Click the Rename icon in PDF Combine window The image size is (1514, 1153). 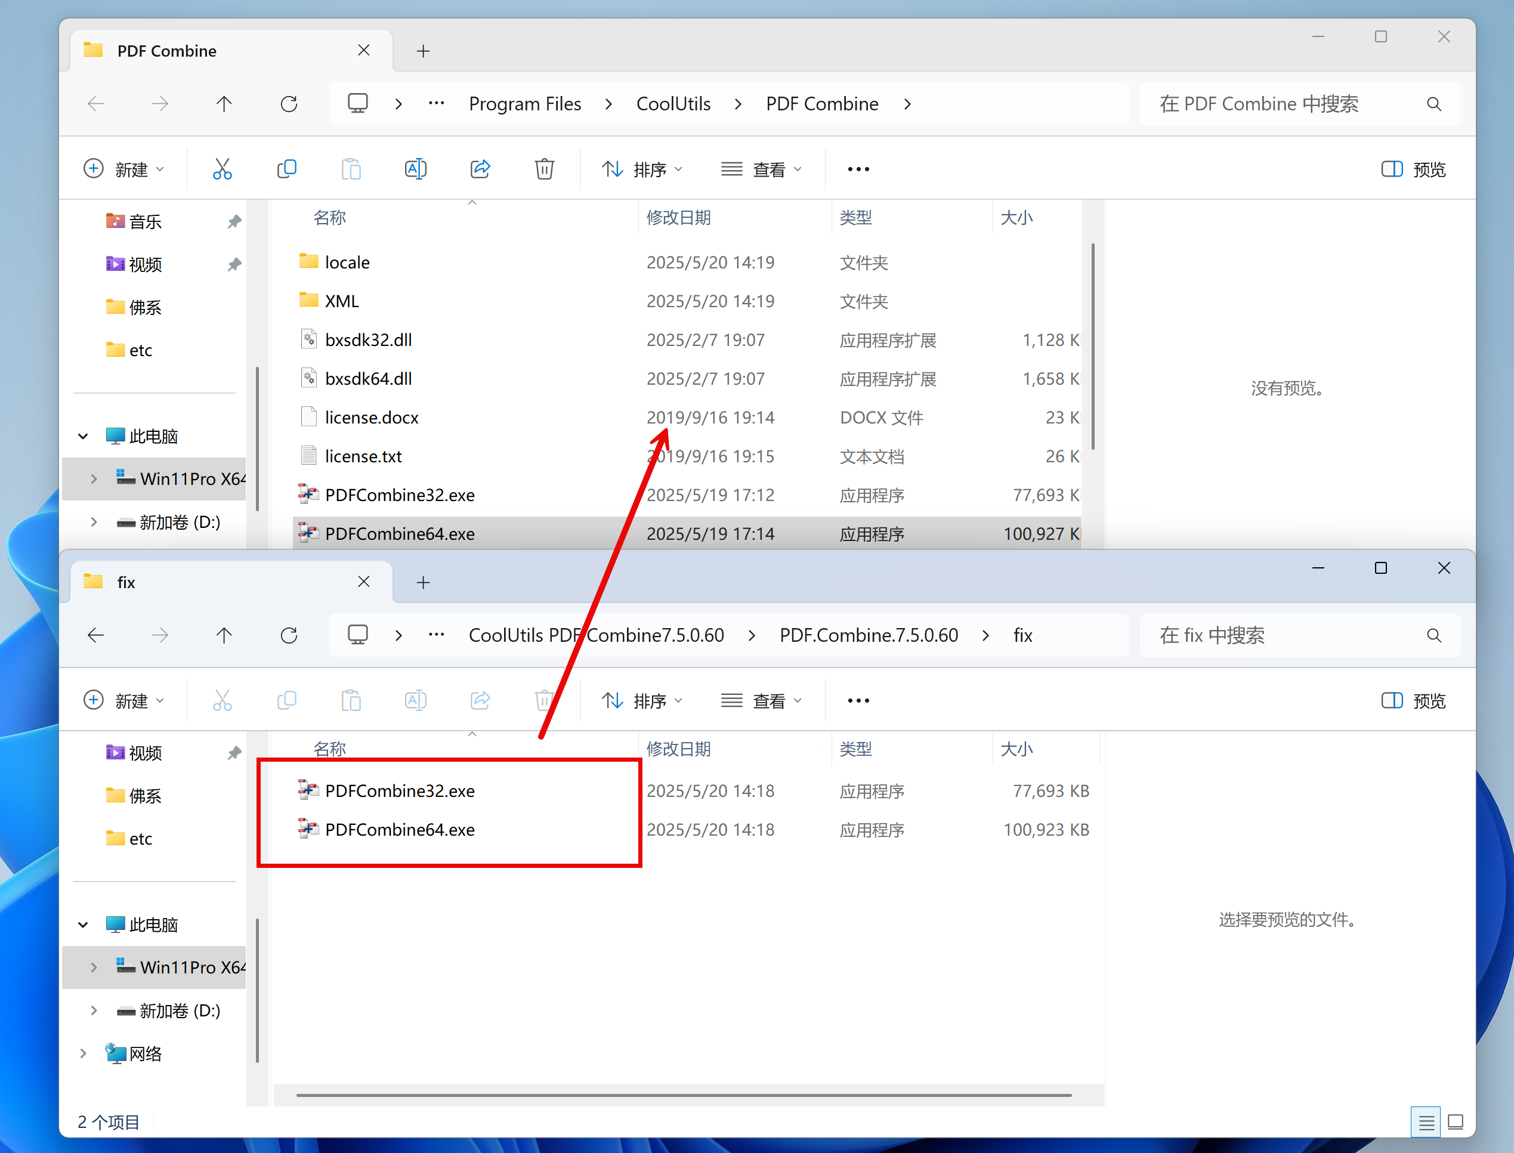415,169
